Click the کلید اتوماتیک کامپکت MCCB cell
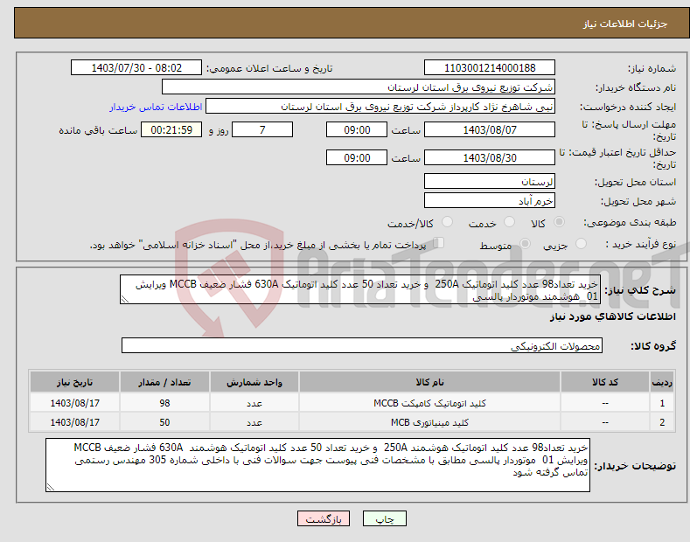 click(x=429, y=403)
